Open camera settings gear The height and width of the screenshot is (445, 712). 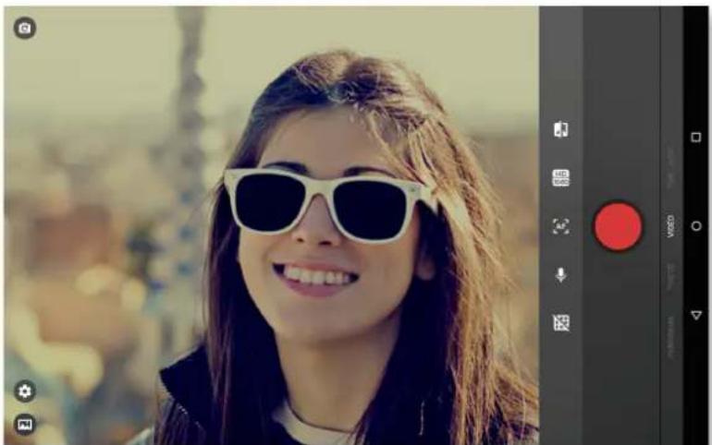tap(25, 391)
